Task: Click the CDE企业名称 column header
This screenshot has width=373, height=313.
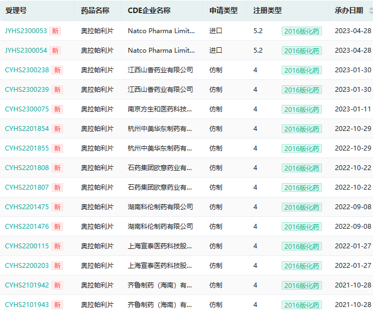Action: pyautogui.click(x=149, y=10)
